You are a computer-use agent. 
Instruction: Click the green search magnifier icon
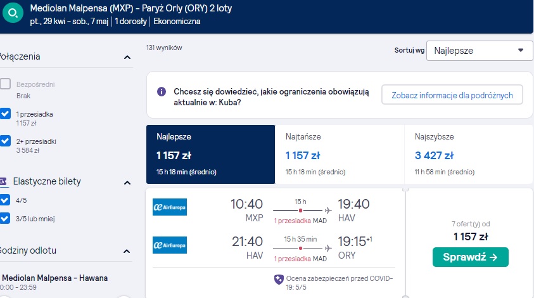(13, 13)
